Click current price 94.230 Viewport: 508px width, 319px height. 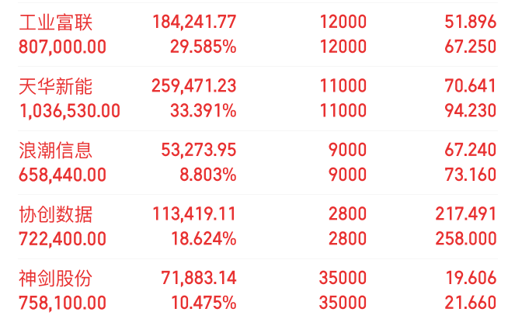coord(471,111)
